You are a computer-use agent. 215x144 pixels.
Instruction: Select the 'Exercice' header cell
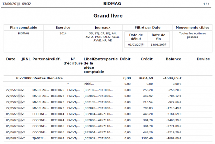pos(63,28)
